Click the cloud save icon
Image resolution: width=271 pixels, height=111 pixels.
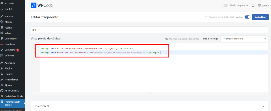[206, 17]
